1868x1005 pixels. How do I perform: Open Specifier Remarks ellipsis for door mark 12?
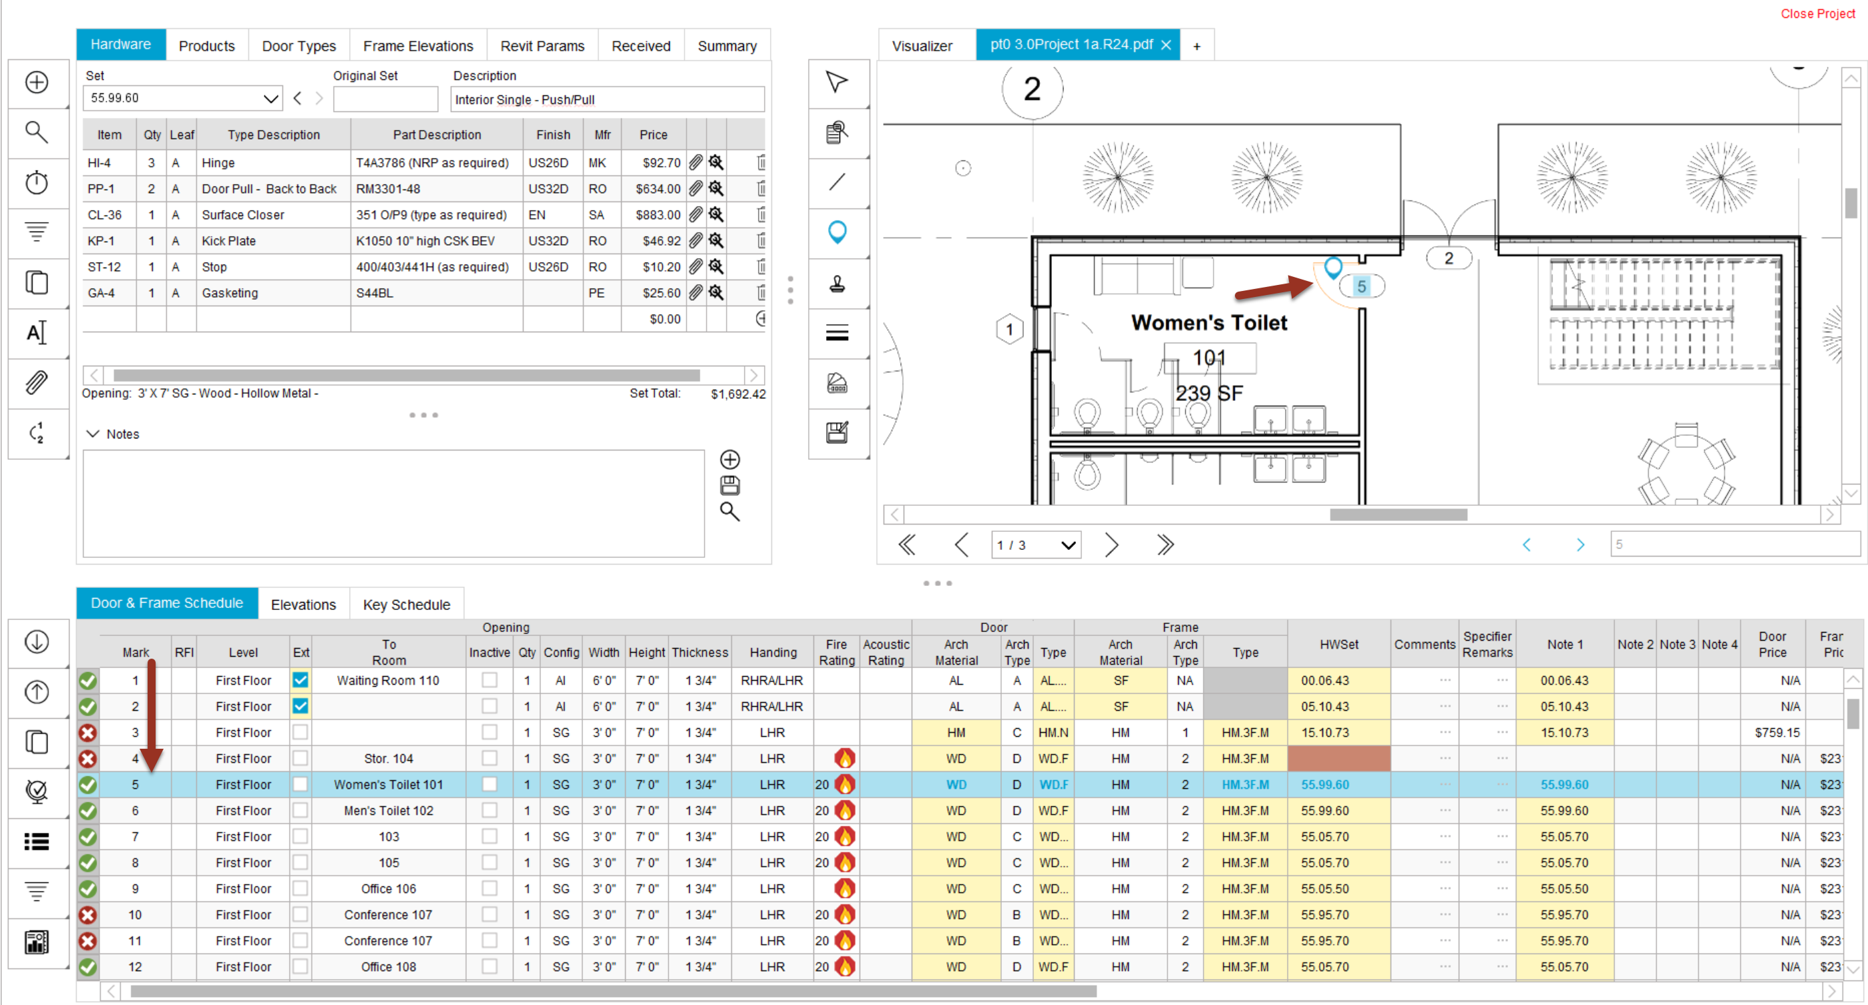point(1502,966)
